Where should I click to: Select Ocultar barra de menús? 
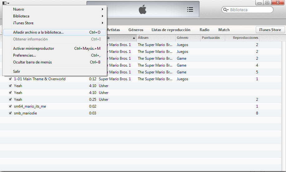(x=55, y=62)
